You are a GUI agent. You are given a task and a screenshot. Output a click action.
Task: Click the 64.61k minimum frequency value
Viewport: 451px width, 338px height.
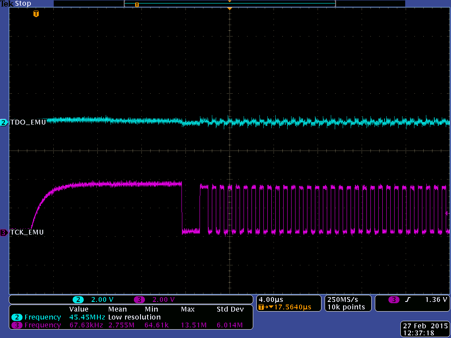click(157, 325)
